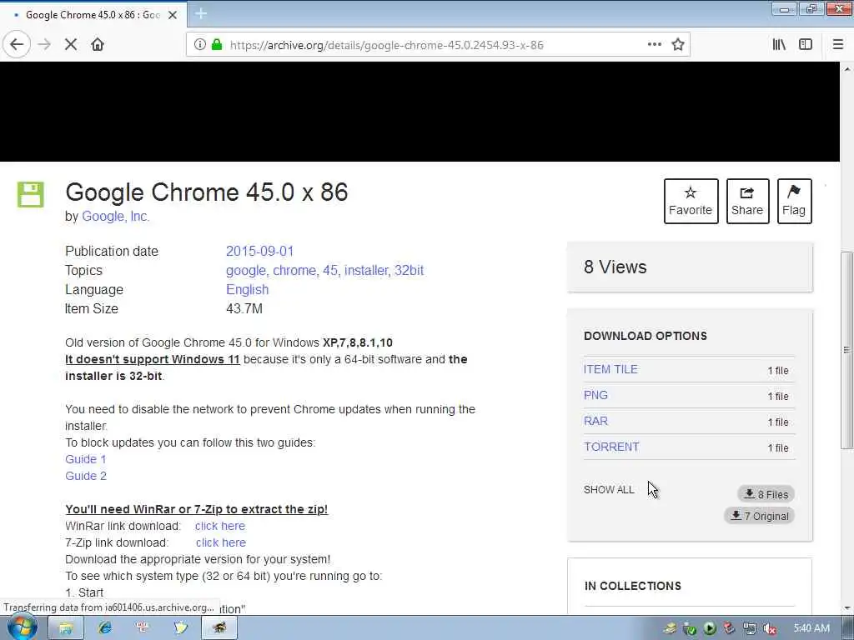854x640 pixels.
Task: Flag this archive item
Action: click(794, 201)
